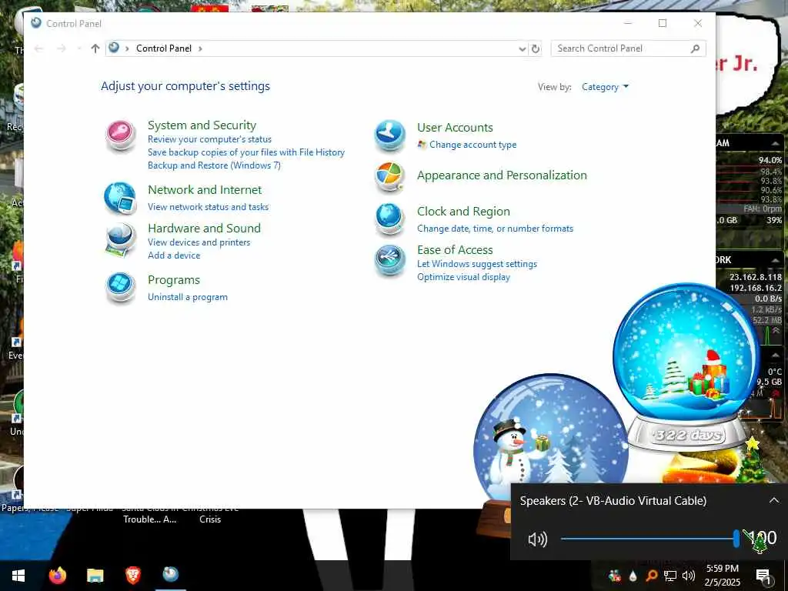This screenshot has width=788, height=591.
Task: Open Save backup copies with File History
Action: click(246, 152)
